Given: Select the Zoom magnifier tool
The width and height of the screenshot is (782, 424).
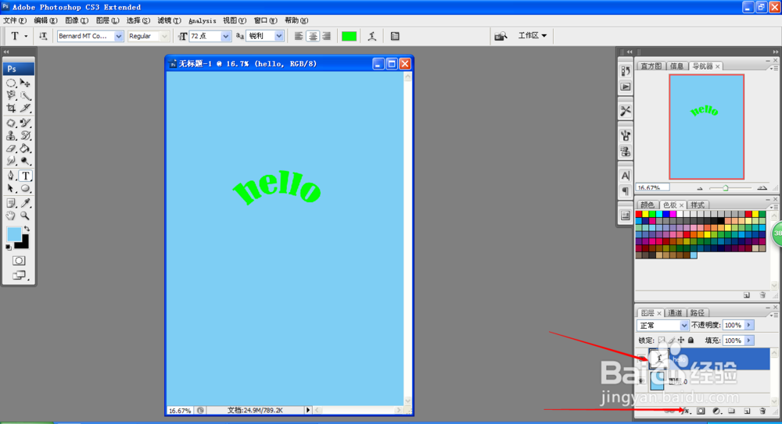Looking at the screenshot, I should pos(26,216).
